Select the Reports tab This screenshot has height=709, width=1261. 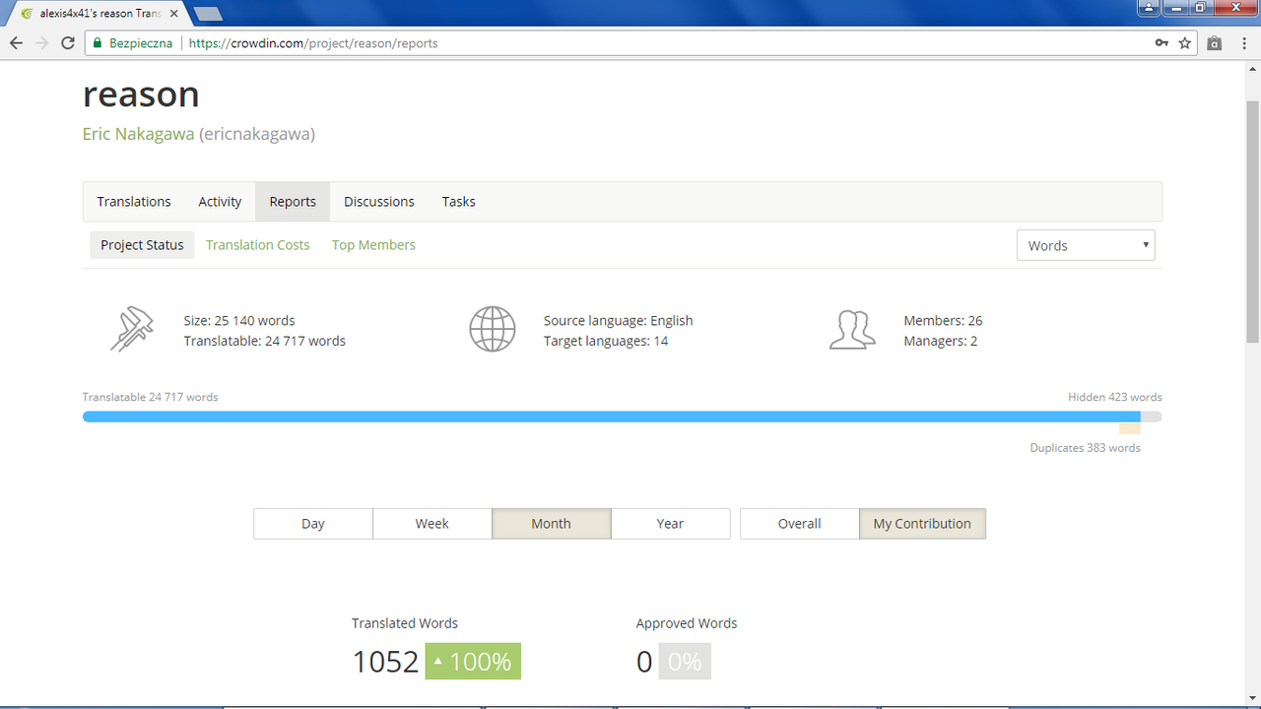(x=293, y=202)
